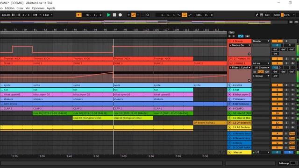The image size is (299, 168).
Task: Toggle Post button on C Delay return
Action: tap(292, 143)
